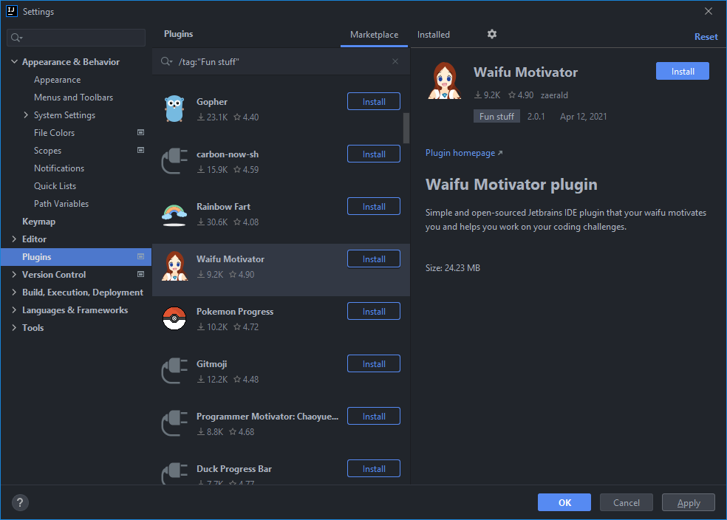Confirm with the OK button
This screenshot has height=520, width=727.
tap(564, 502)
